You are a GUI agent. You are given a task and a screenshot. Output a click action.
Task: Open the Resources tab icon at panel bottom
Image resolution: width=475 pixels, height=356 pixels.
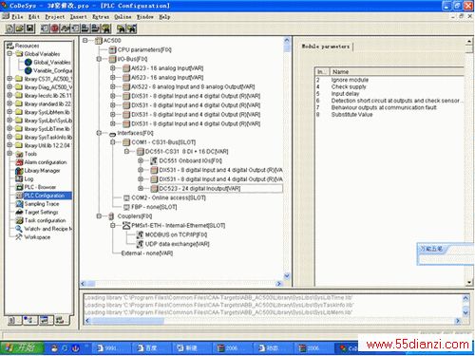tap(60, 320)
